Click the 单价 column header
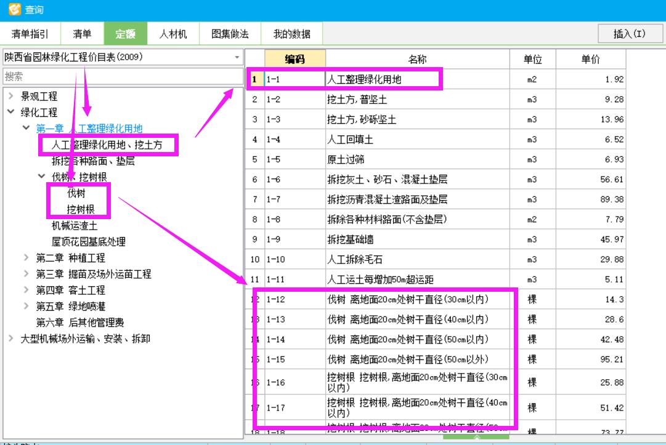 591,59
